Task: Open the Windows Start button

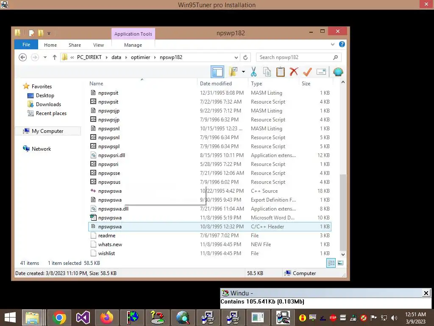Action: 10,318
